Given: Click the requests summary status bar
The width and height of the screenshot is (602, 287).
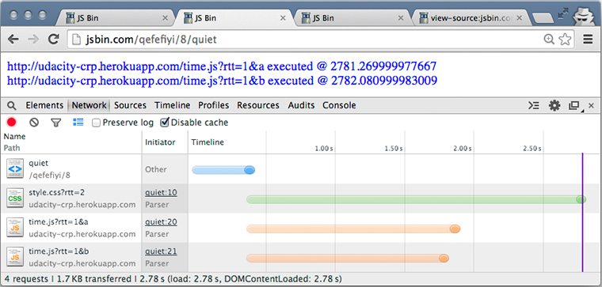Looking at the screenshot, I should coord(301,278).
